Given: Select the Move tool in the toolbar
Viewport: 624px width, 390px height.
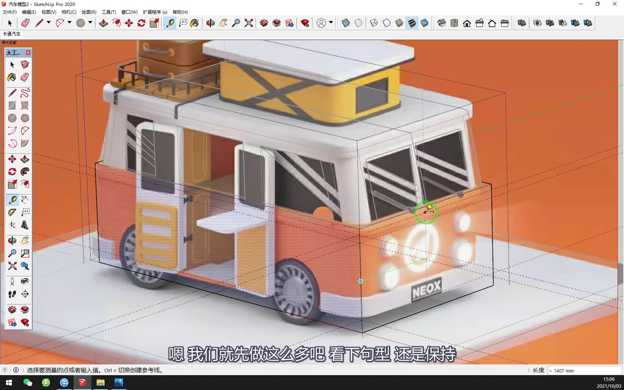Looking at the screenshot, I should 129,23.
